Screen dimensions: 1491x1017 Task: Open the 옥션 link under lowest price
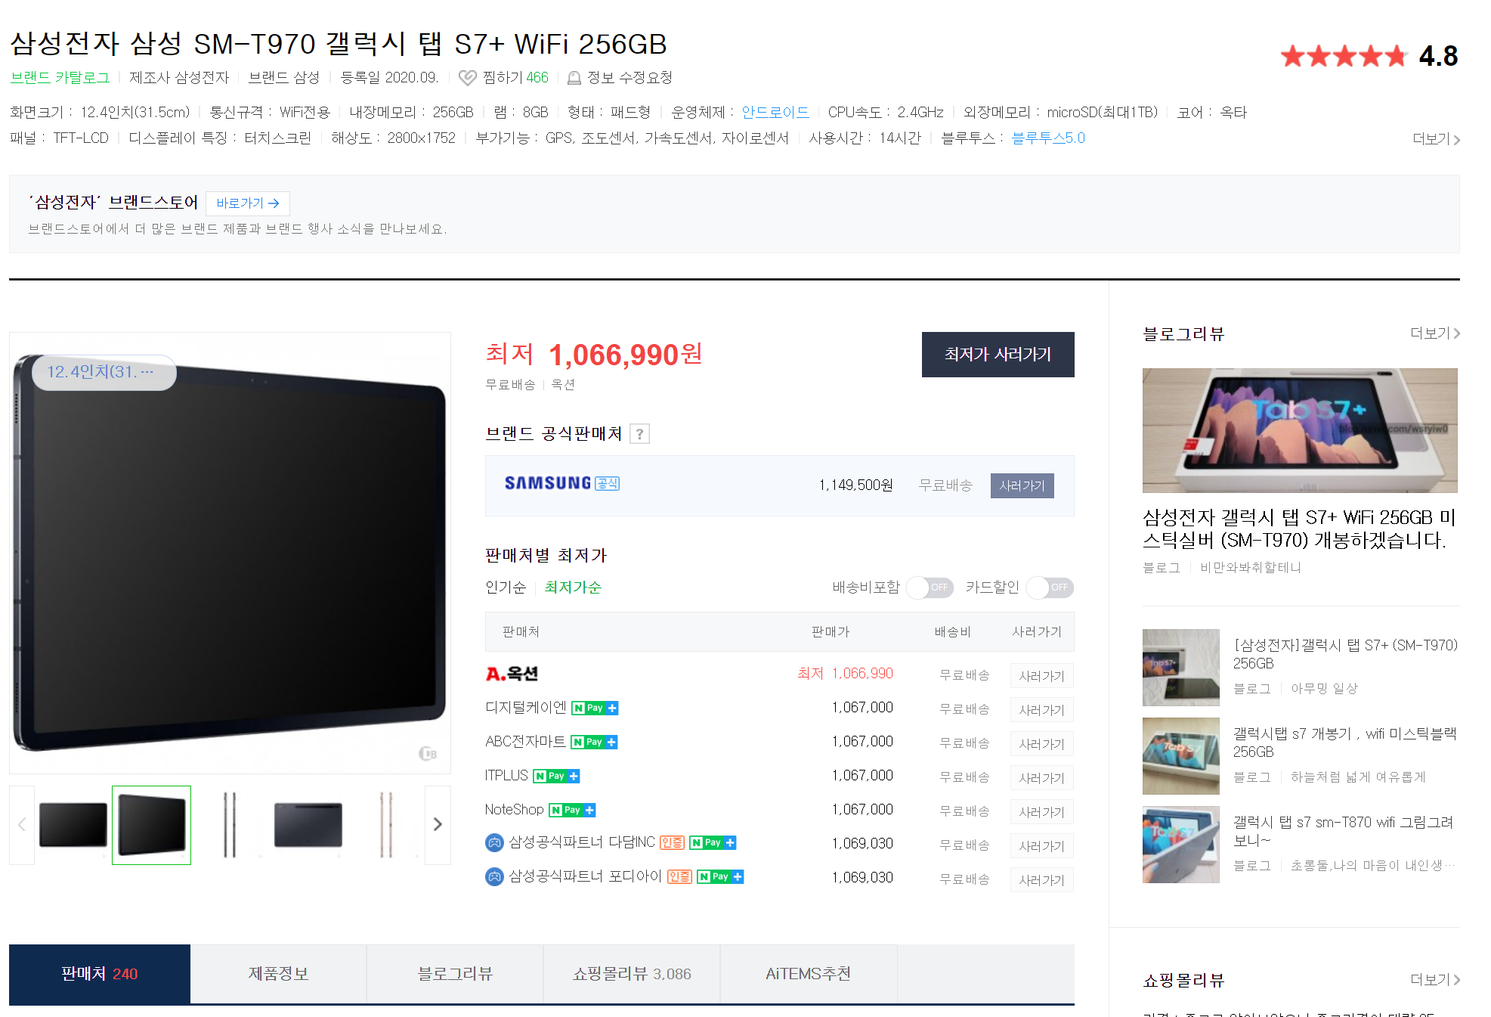tap(563, 385)
